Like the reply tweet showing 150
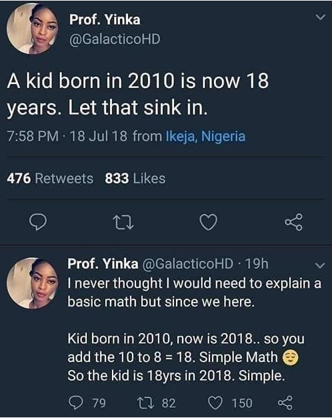 pos(230,403)
